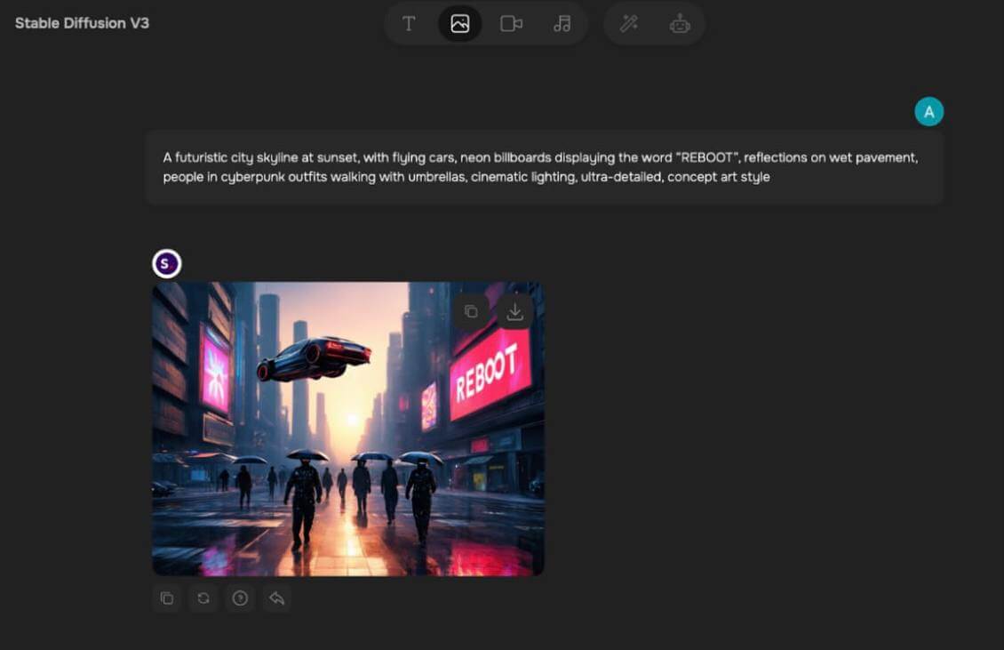Copy the response below the image
Screen dimensions: 1004x650
[x=167, y=598]
